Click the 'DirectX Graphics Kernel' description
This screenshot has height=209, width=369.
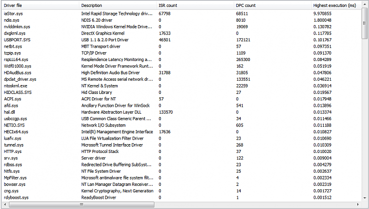click(103, 33)
